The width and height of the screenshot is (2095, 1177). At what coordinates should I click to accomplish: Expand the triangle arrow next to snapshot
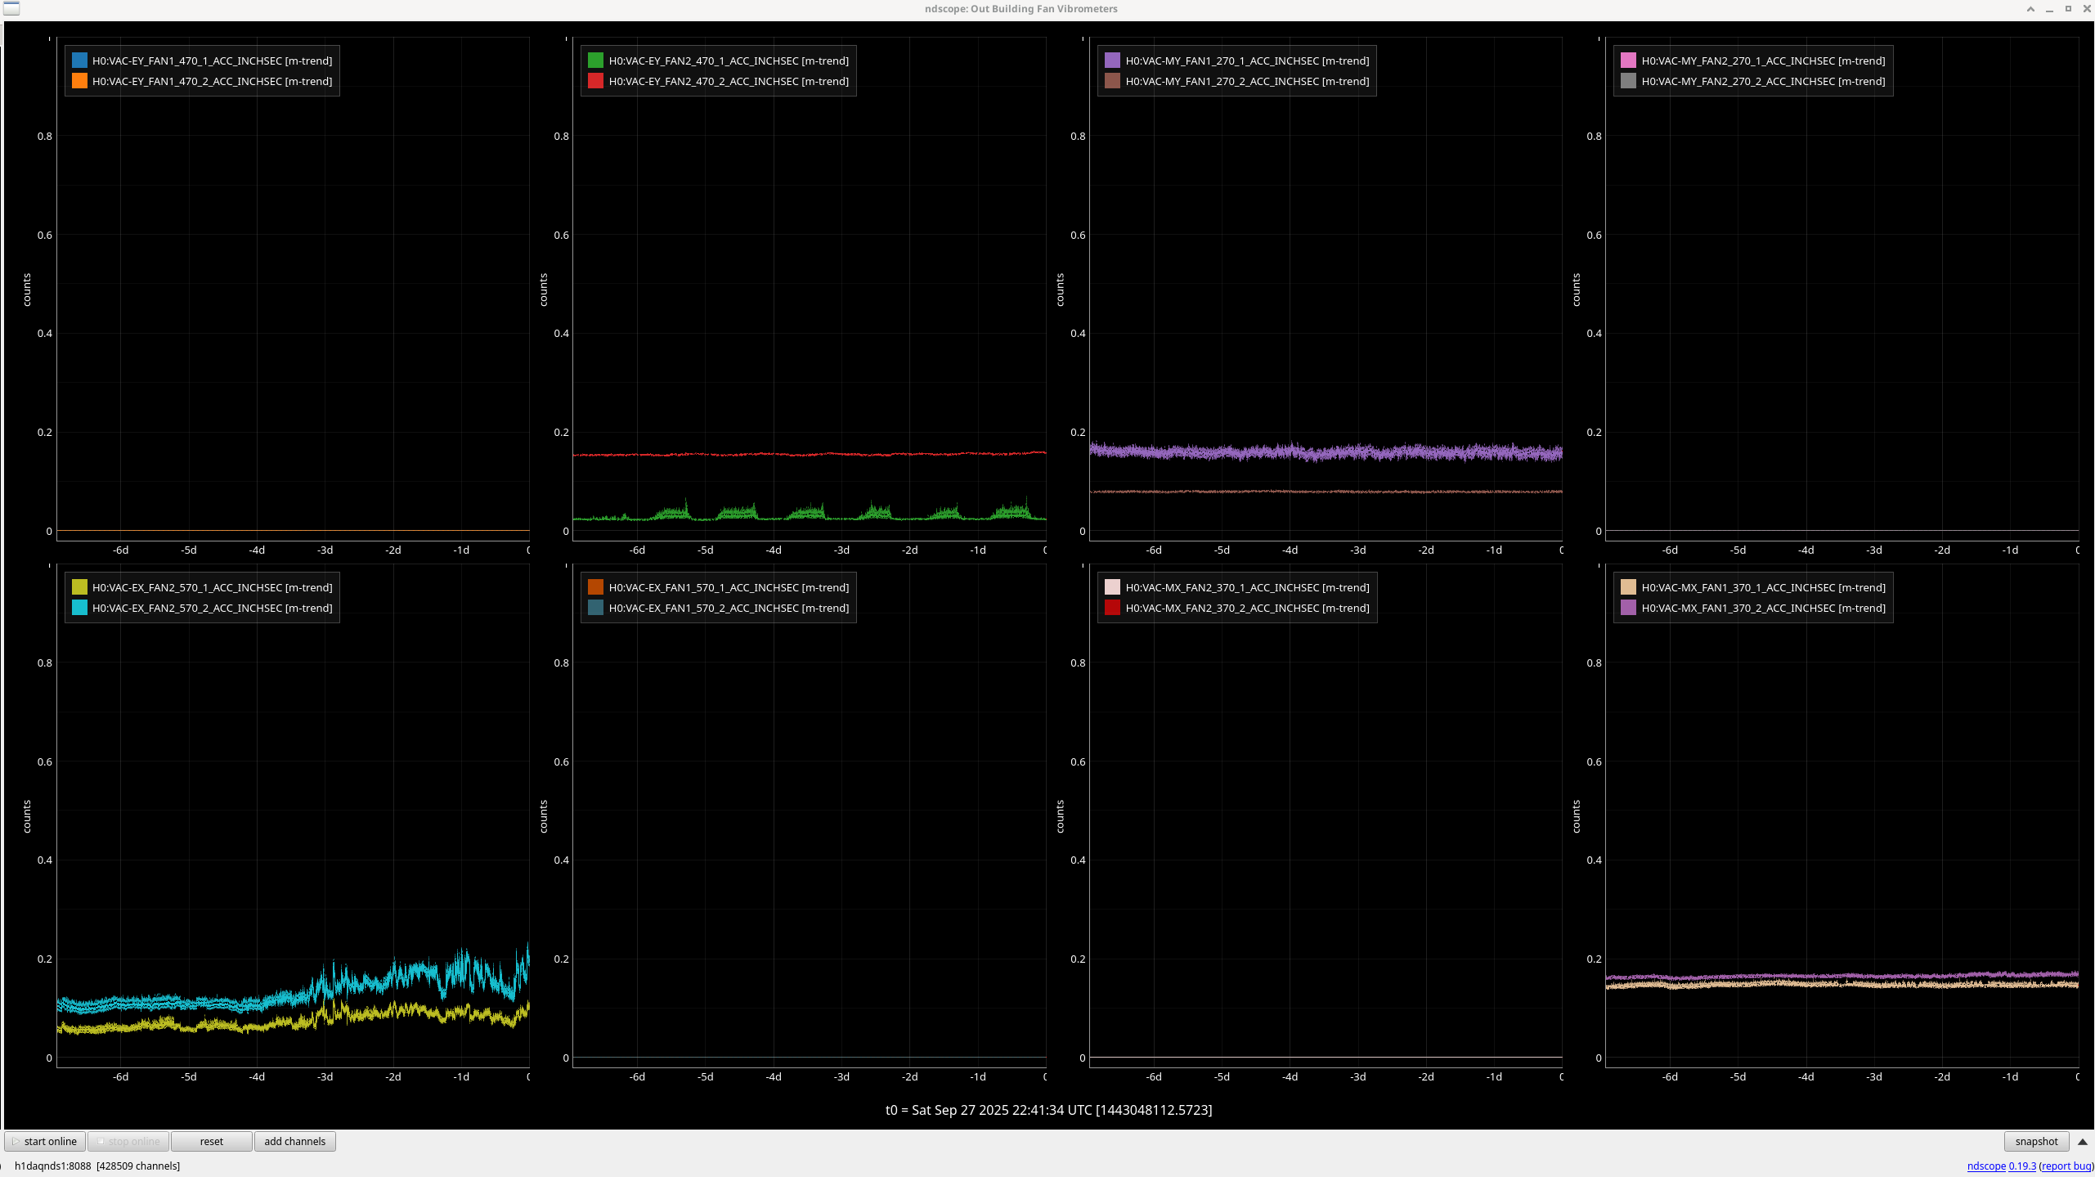[2082, 1141]
